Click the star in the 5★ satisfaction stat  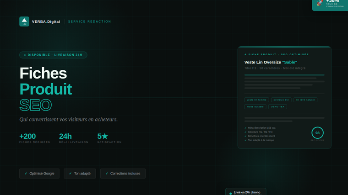(x=105, y=136)
